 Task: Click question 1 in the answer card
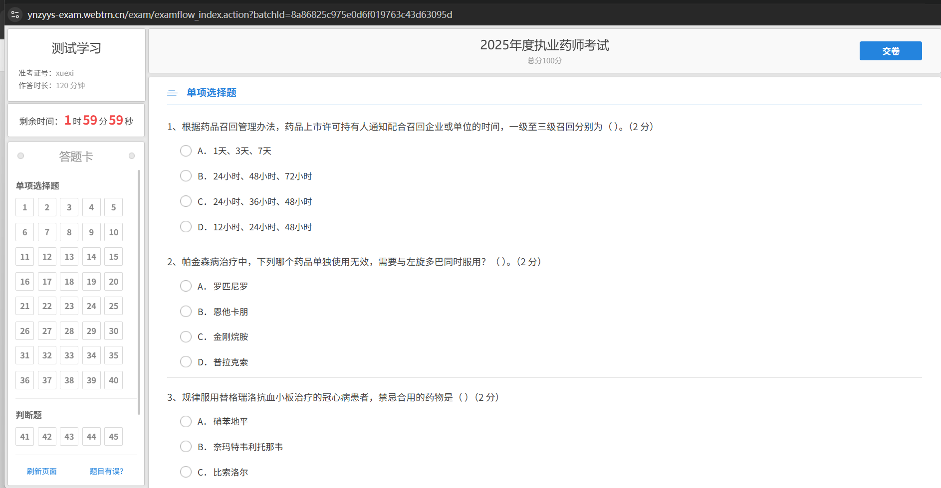24,207
